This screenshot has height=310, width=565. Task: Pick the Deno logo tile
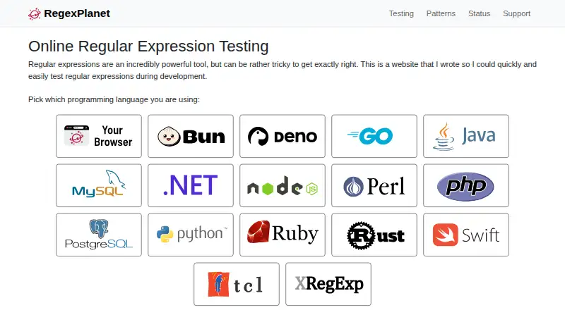tap(282, 136)
